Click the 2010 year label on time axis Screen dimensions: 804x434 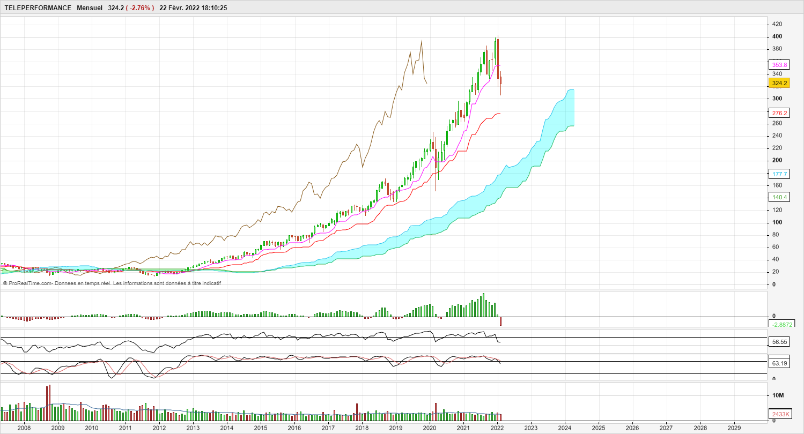[x=92, y=428]
